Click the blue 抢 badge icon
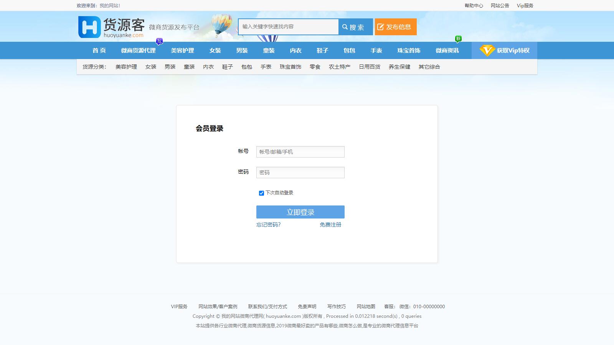Viewport: 614px width, 345px height. (159, 41)
